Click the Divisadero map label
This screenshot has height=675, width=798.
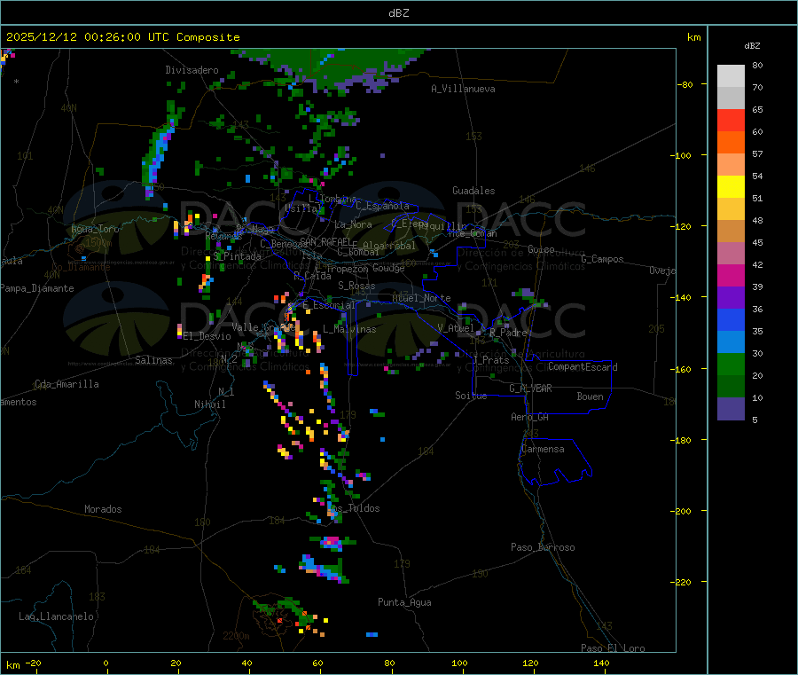click(192, 70)
